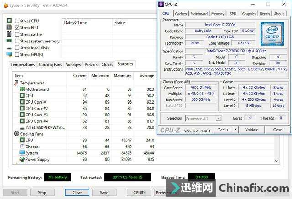Open the Mainboard tab in CPU-Z
This screenshot has width=292, height=199.
pos(199,14)
